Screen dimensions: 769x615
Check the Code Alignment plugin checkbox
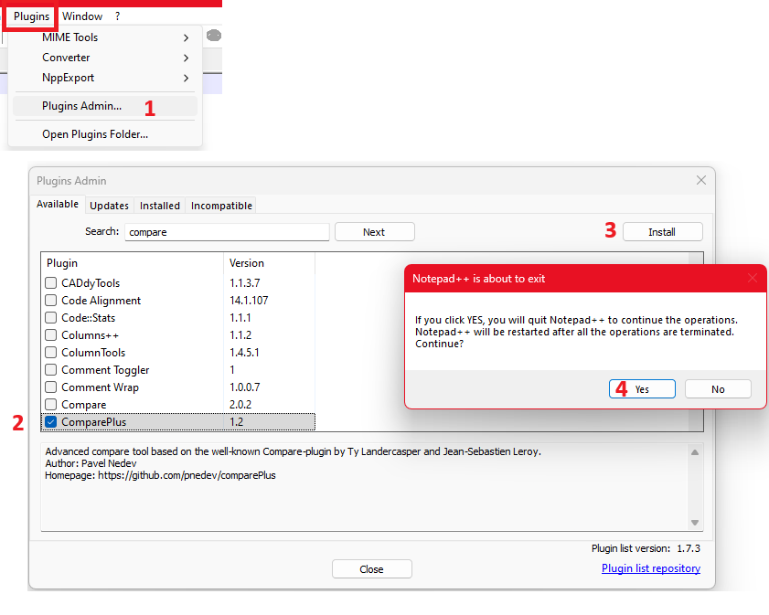(x=50, y=300)
